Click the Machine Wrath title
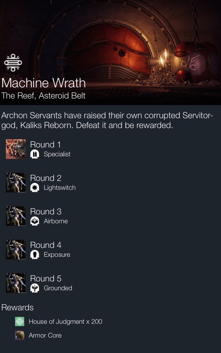 pos(44,83)
